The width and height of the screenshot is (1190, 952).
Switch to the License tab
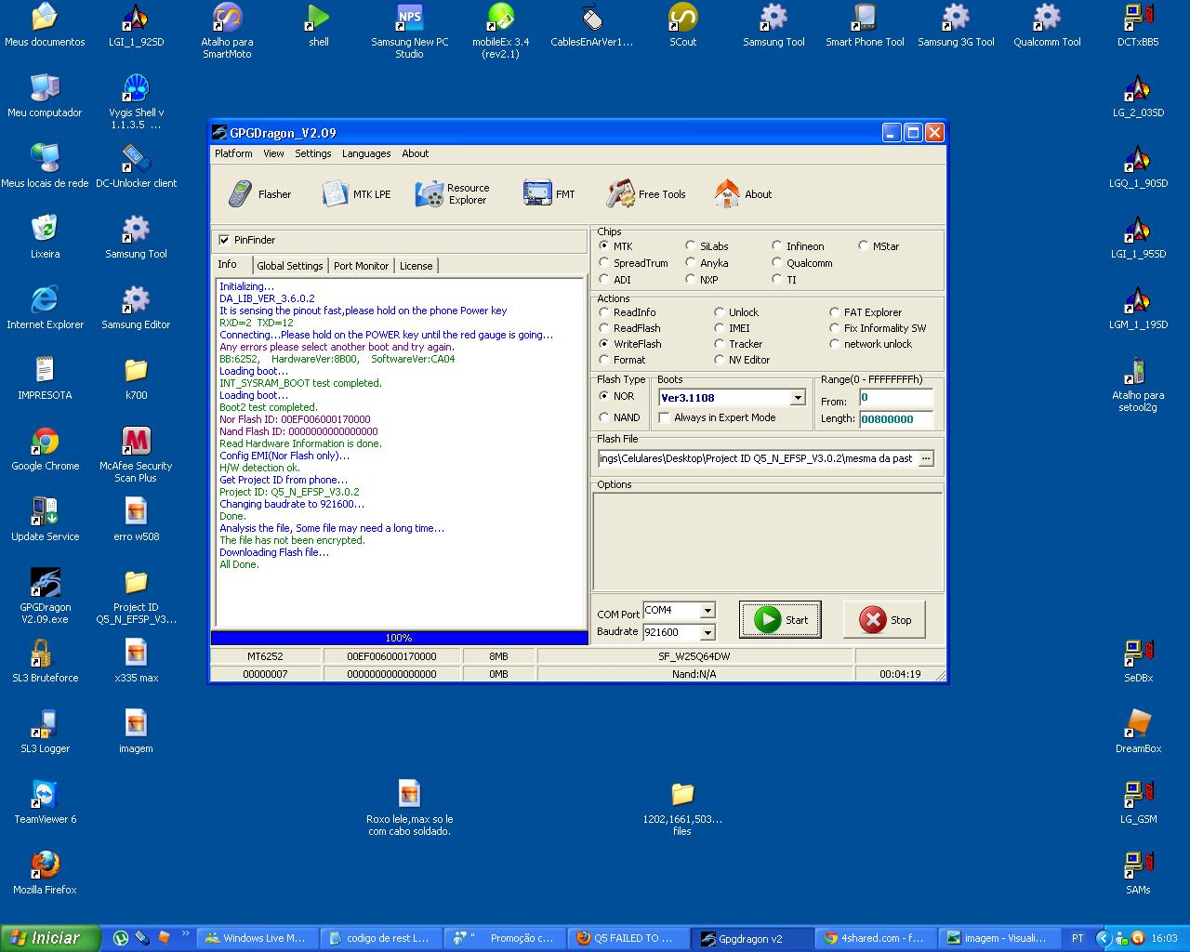point(416,266)
